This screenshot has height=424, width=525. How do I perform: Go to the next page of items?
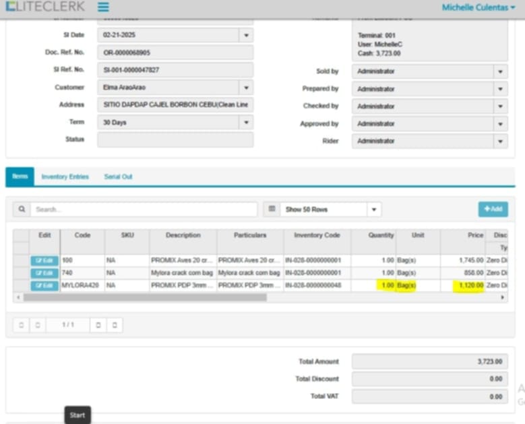tap(98, 325)
